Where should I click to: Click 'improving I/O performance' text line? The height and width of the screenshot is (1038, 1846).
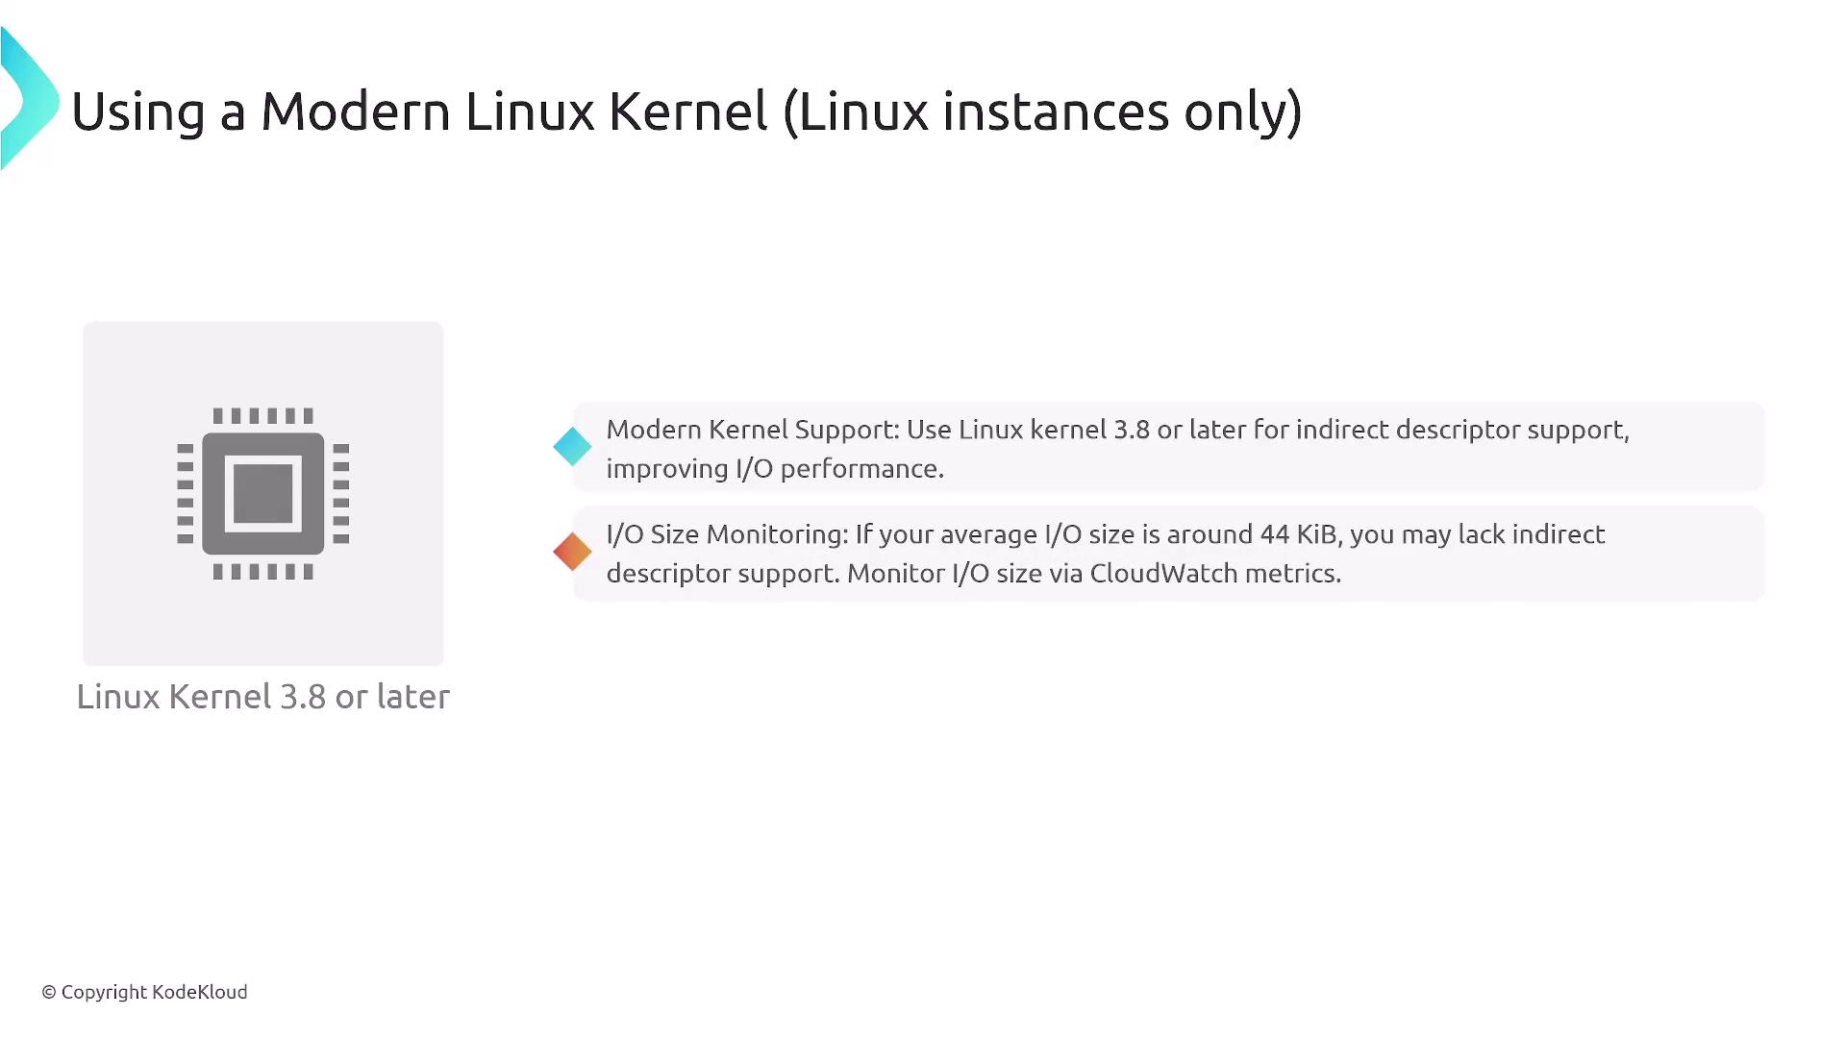coord(775,469)
